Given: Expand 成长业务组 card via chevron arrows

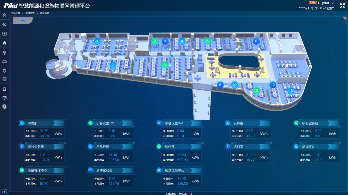Looking at the screenshot, I should [x=58, y=146].
